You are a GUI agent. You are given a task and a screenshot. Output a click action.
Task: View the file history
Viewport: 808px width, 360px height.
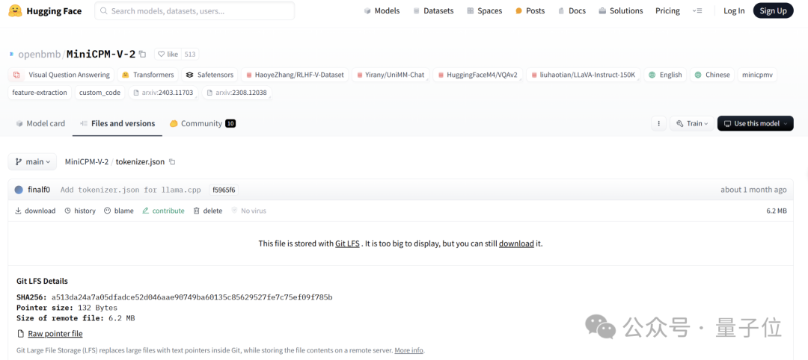[x=80, y=211]
